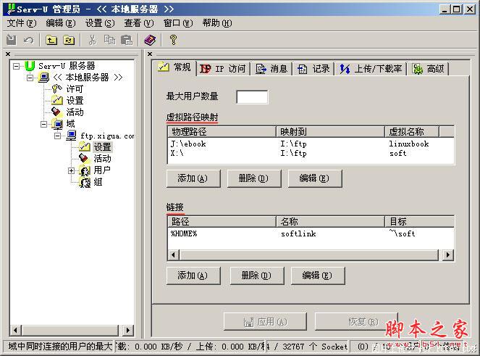The width and height of the screenshot is (480, 356).
Task: Click the undo arrow toolbar icon
Action: (x=29, y=40)
